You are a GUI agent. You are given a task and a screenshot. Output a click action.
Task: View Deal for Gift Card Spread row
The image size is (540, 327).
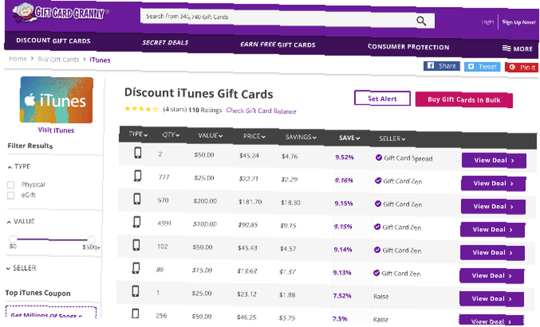[x=494, y=161]
